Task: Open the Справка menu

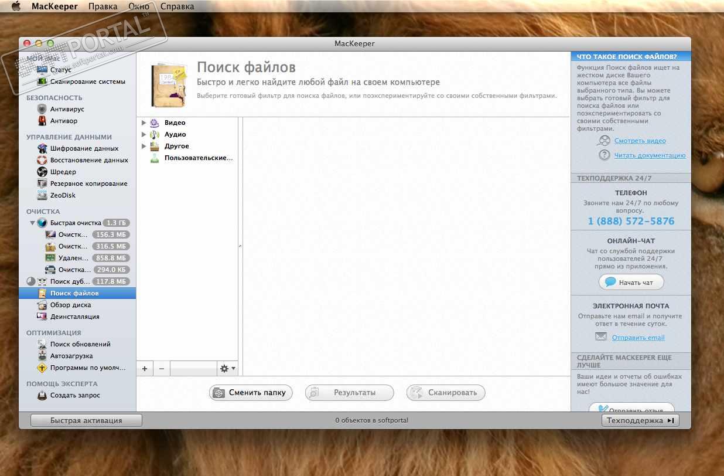Action: (x=177, y=6)
